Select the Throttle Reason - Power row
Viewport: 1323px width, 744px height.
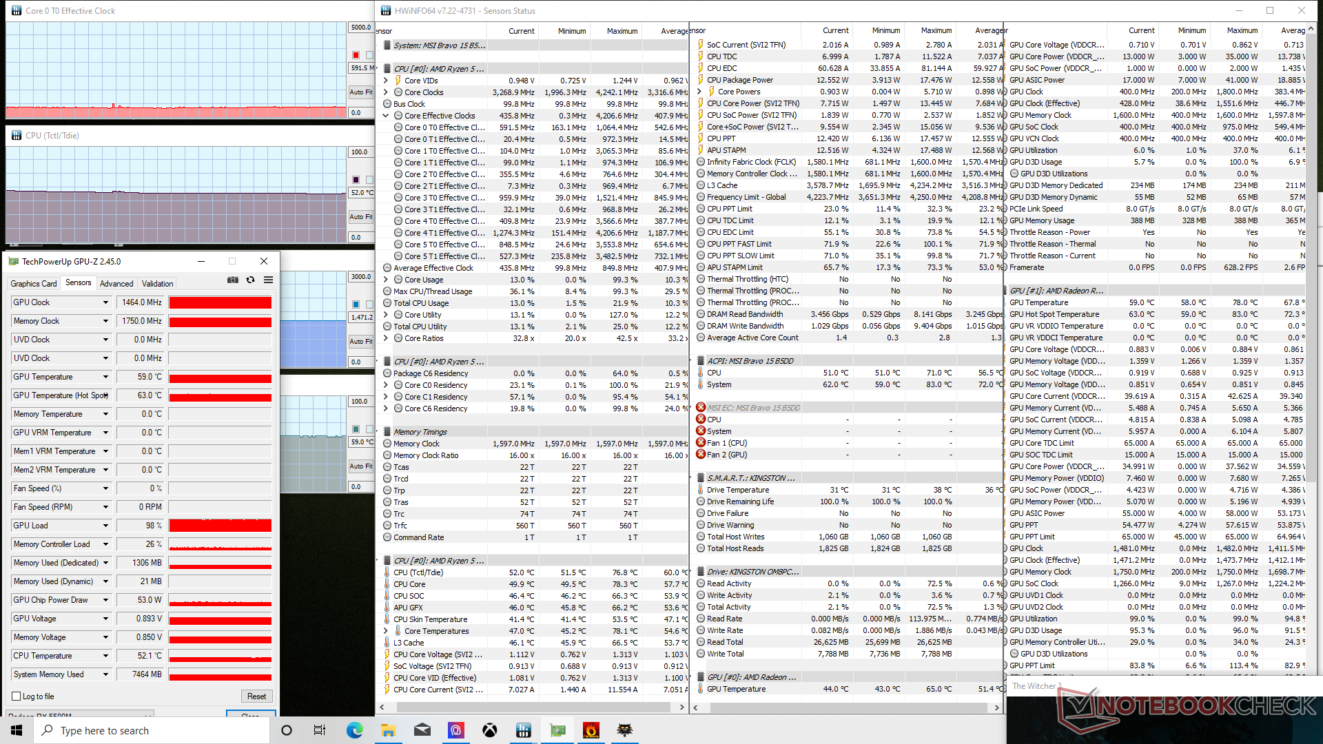pos(1158,232)
